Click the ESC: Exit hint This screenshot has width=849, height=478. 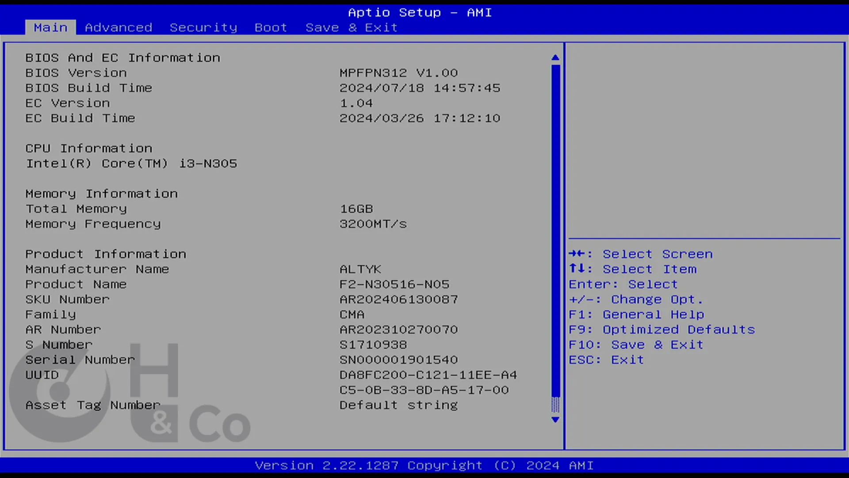tap(606, 359)
